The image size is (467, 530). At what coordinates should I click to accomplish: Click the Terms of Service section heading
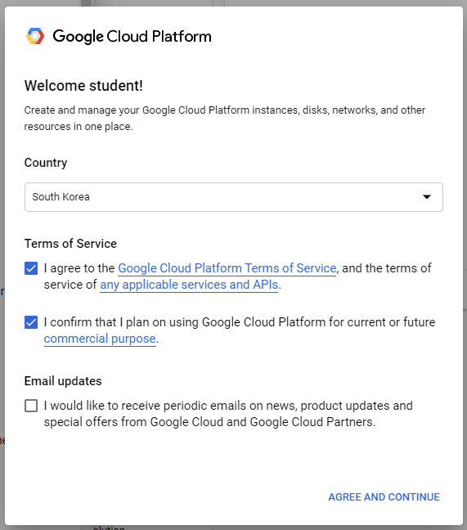pos(70,244)
